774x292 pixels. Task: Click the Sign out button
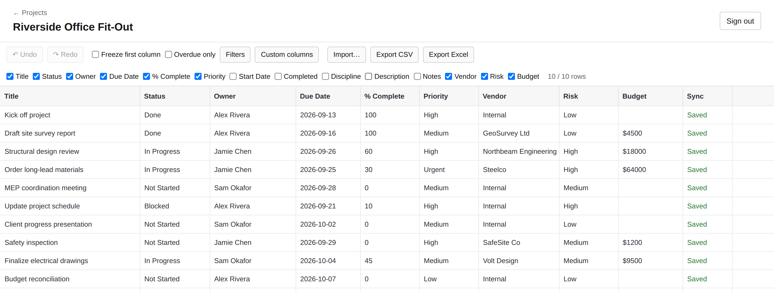point(740,21)
